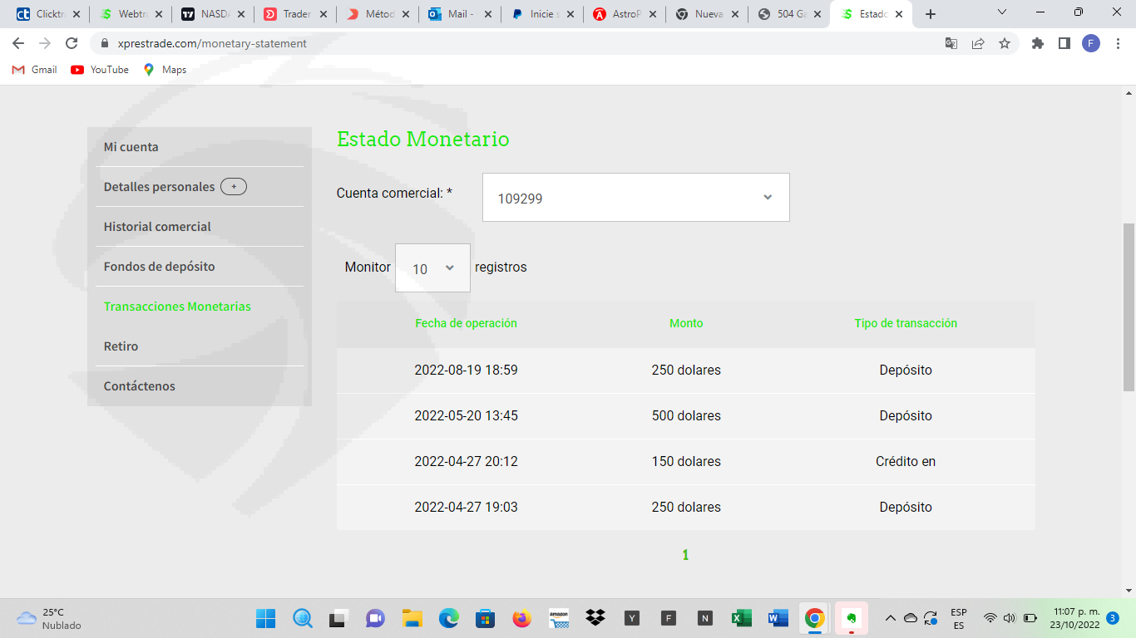1136x638 pixels.
Task: Launch Microsoft Edge from the taskbar
Action: [449, 618]
